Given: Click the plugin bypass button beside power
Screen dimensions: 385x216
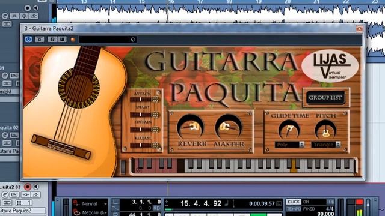Looking at the screenshot, I should tap(39, 39).
